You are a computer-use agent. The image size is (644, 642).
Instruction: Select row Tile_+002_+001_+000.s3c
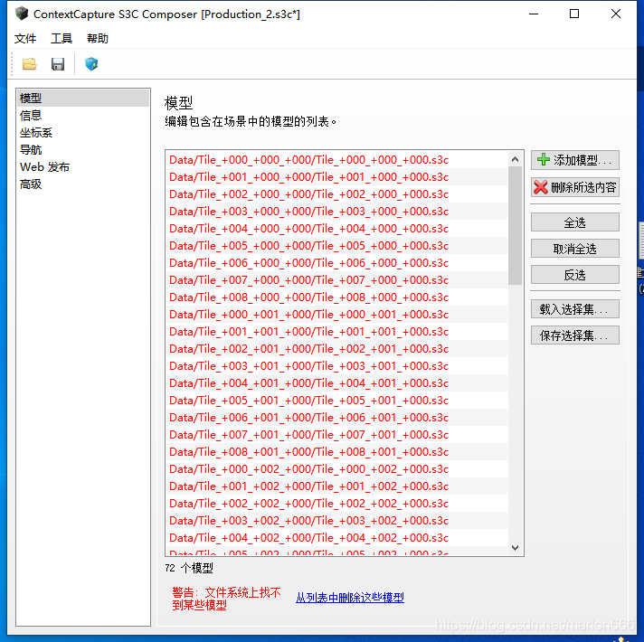coord(336,349)
